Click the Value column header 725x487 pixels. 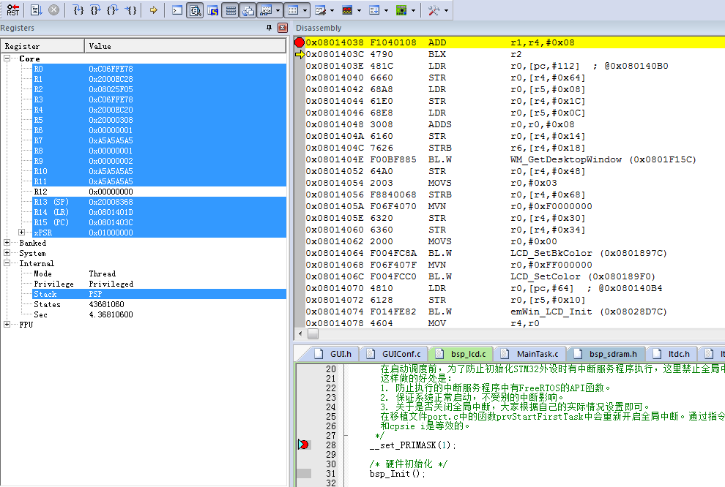pos(185,46)
